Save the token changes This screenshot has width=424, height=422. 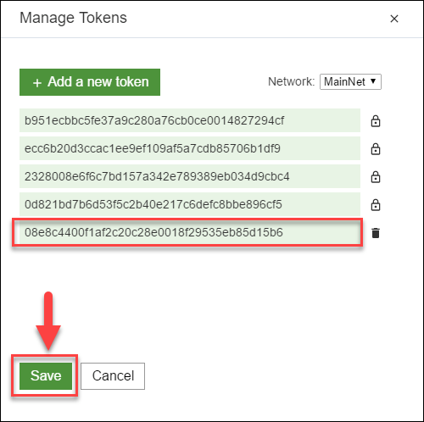(46, 376)
